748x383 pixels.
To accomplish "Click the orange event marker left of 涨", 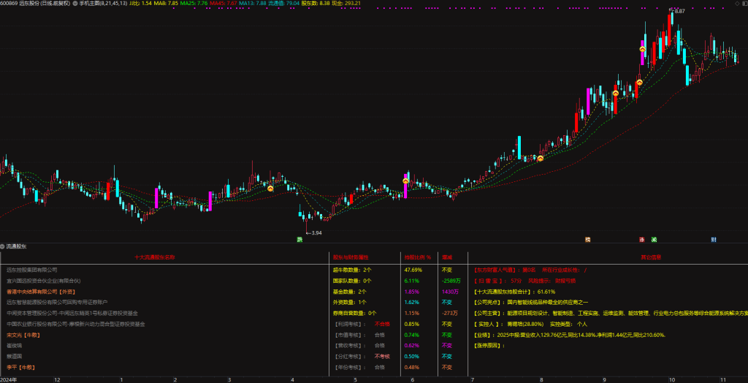I will point(587,239).
